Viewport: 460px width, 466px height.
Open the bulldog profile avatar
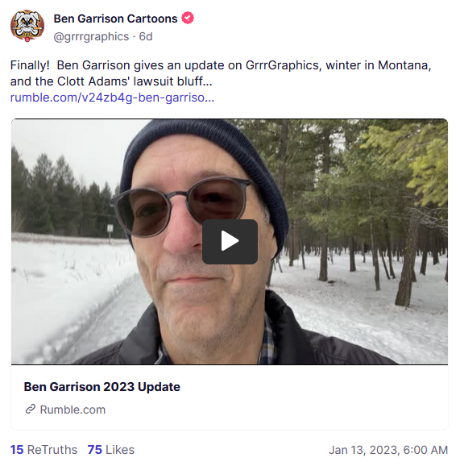point(27,26)
